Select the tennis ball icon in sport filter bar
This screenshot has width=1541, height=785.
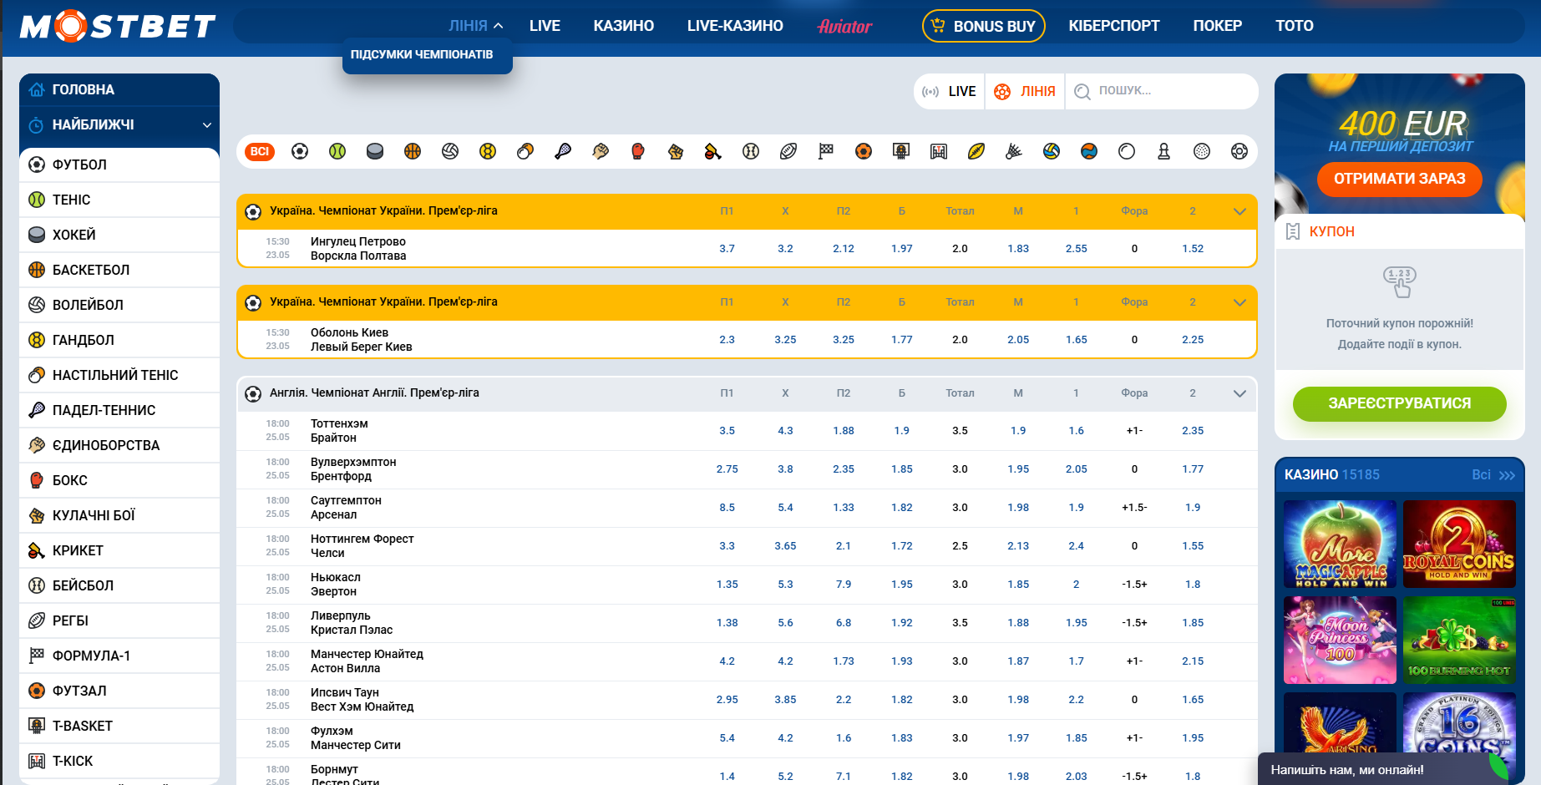click(337, 151)
